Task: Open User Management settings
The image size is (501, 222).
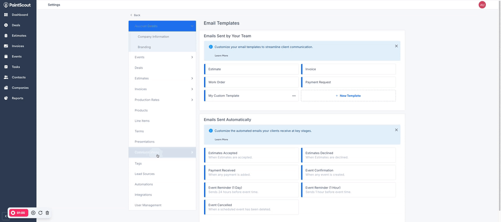Action: click(x=162, y=205)
